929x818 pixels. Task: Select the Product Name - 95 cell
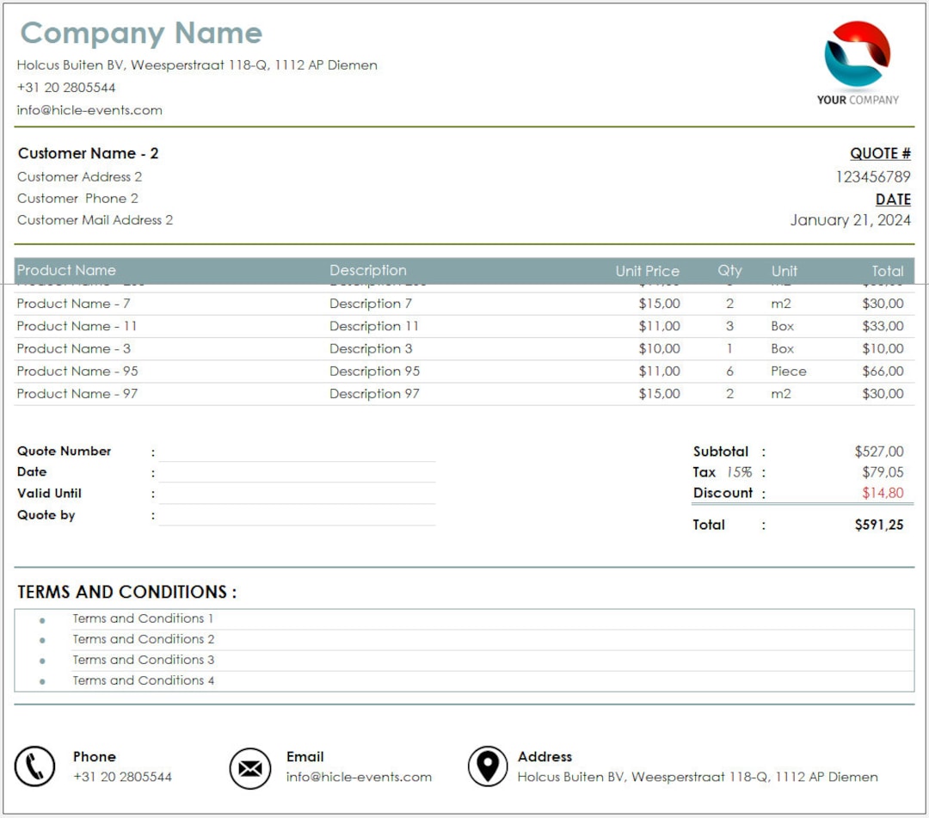coord(77,372)
